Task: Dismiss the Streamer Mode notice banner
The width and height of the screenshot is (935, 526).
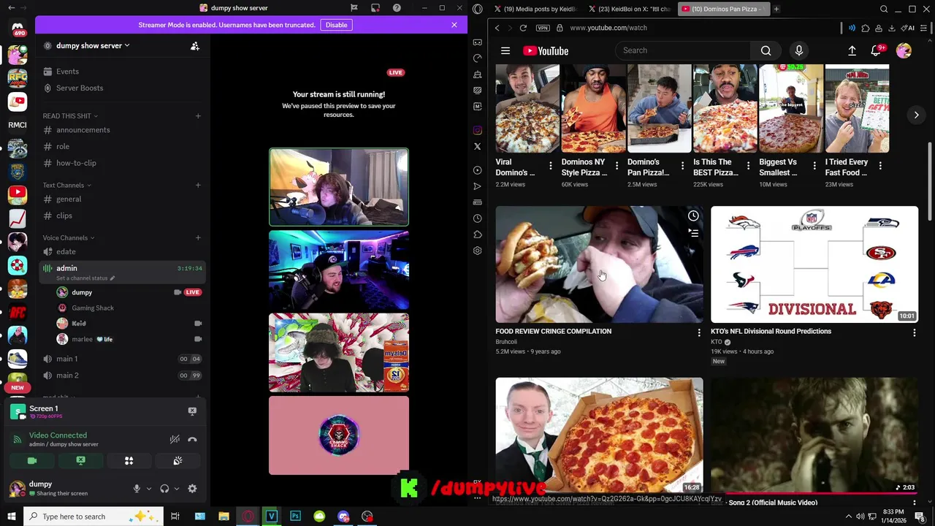Action: [454, 25]
